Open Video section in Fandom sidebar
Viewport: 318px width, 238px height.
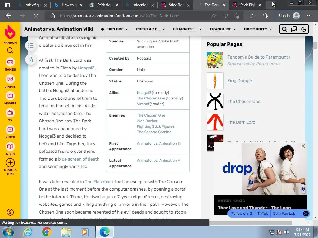tap(10, 132)
